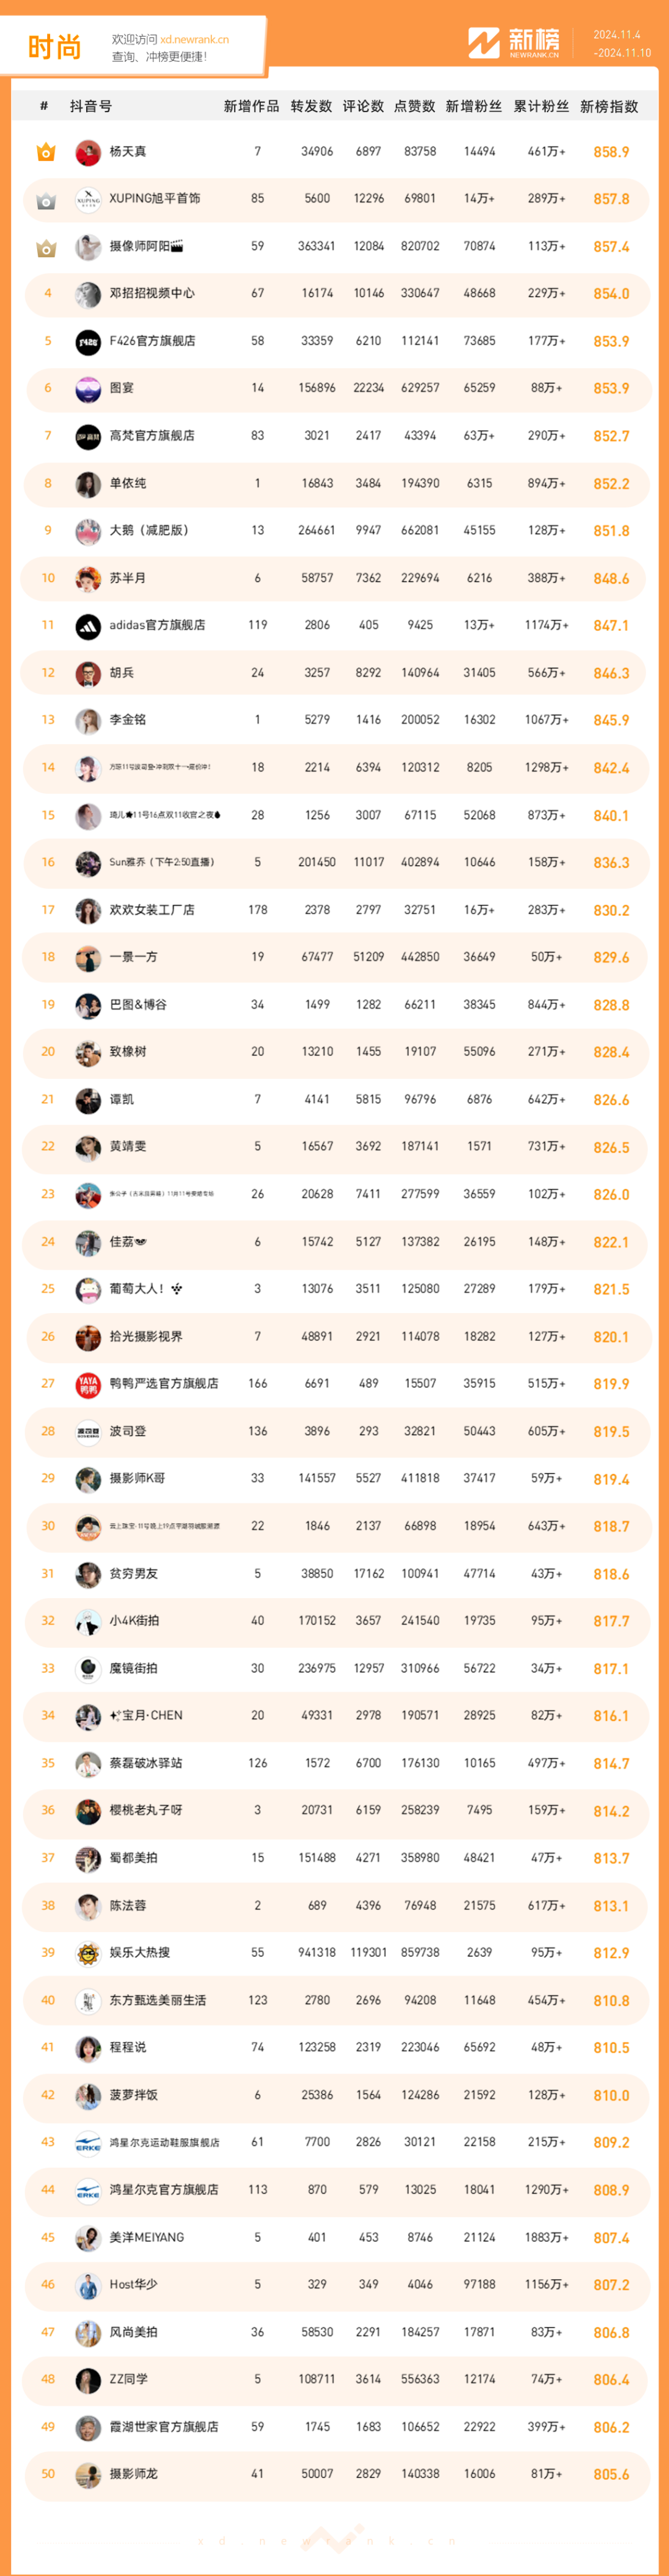669x2576 pixels.
Task: Sort by 点赞数 column header
Action: point(415,106)
